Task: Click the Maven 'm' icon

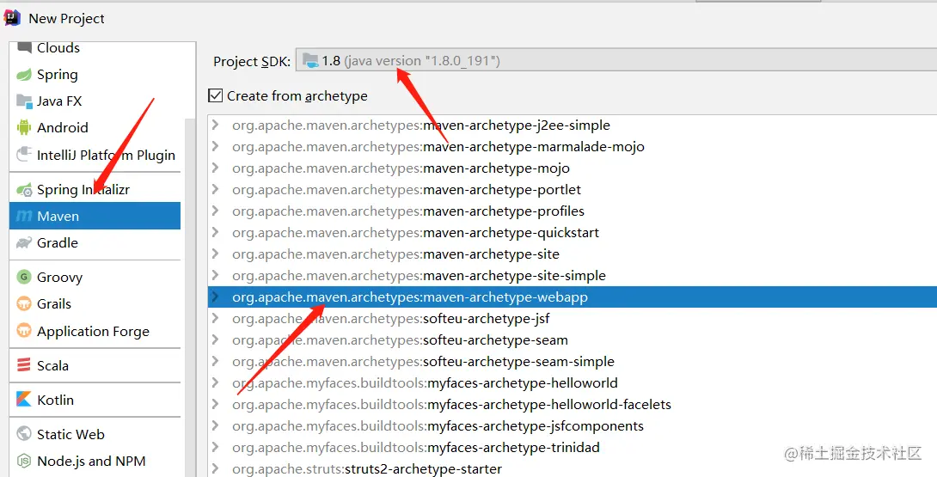Action: (24, 216)
